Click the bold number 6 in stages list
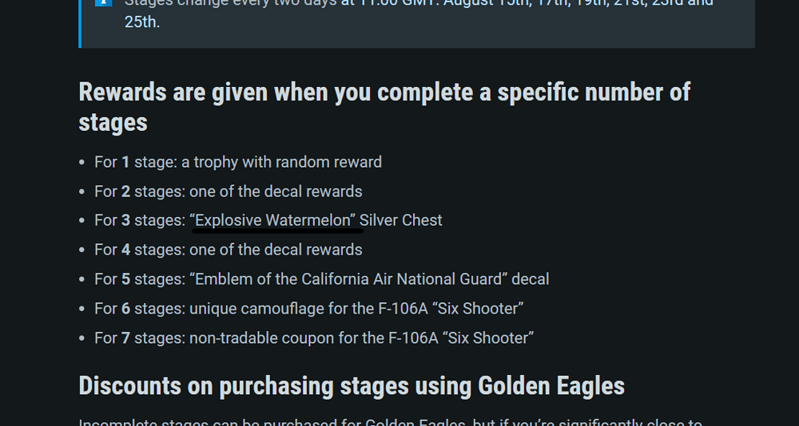The height and width of the screenshot is (426, 799). click(125, 309)
